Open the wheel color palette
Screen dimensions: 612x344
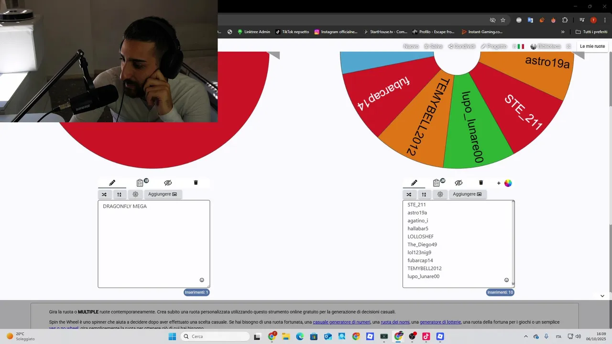point(508,183)
